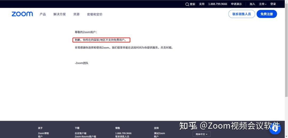Click the 免费注册 button
The width and height of the screenshot is (288, 138).
(267, 14)
